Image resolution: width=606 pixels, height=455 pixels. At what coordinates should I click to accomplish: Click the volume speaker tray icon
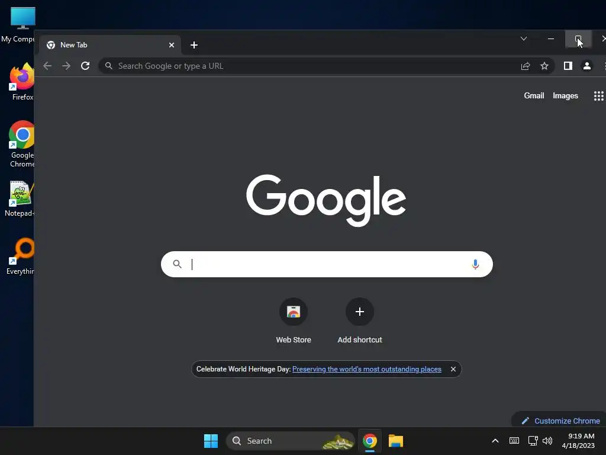click(547, 441)
